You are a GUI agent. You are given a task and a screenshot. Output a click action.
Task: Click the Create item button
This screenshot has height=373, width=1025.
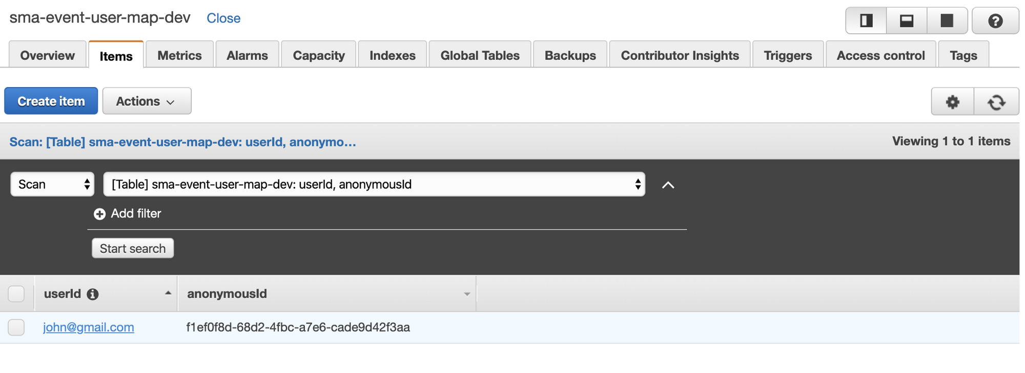coord(51,101)
